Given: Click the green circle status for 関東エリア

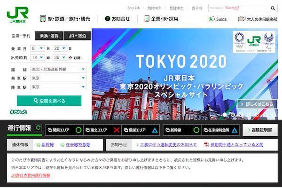Looking at the screenshot, I should pos(78,130).
